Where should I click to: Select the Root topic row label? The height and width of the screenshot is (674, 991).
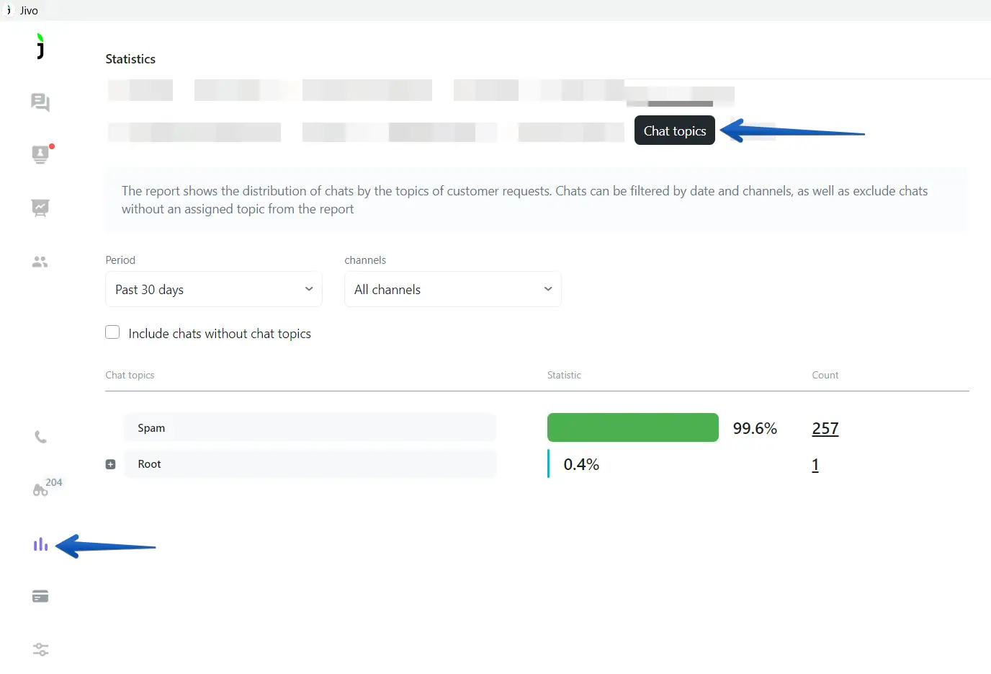tap(150, 464)
